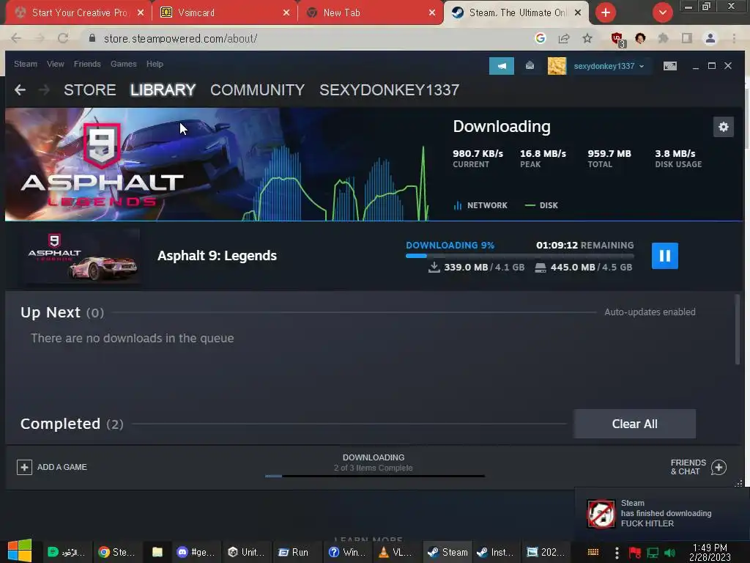Open the Games menu
Image resolution: width=750 pixels, height=563 pixels.
123,64
